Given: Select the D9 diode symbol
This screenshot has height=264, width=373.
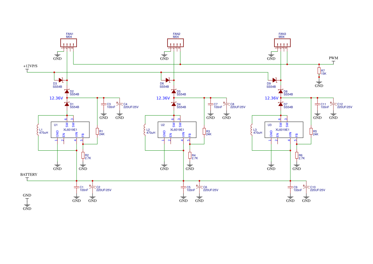Looking at the screenshot, I should pos(274,80).
